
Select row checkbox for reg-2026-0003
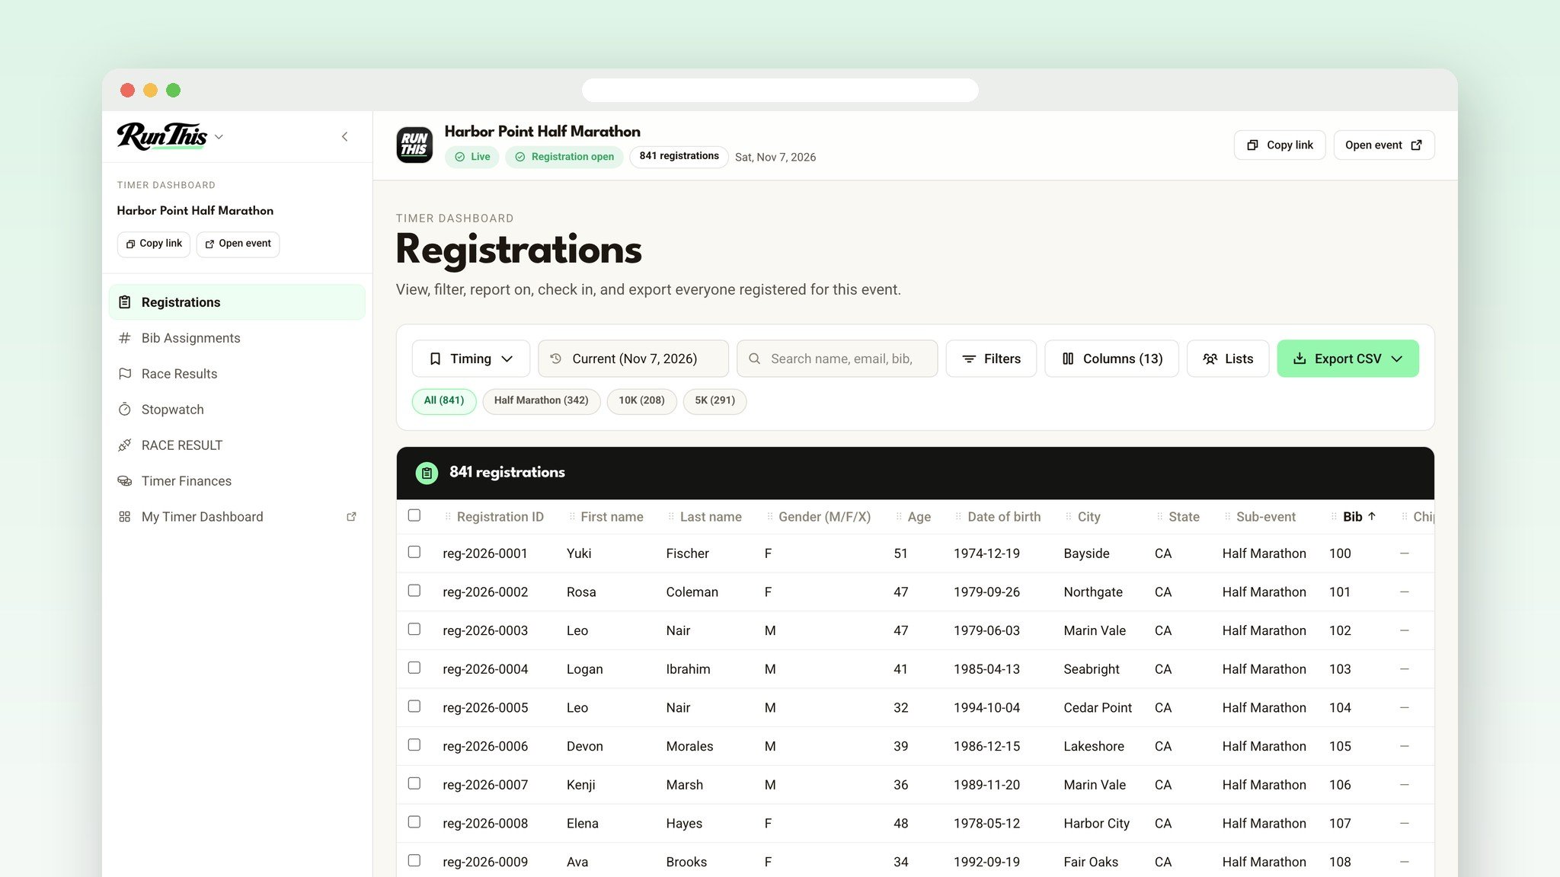click(414, 630)
